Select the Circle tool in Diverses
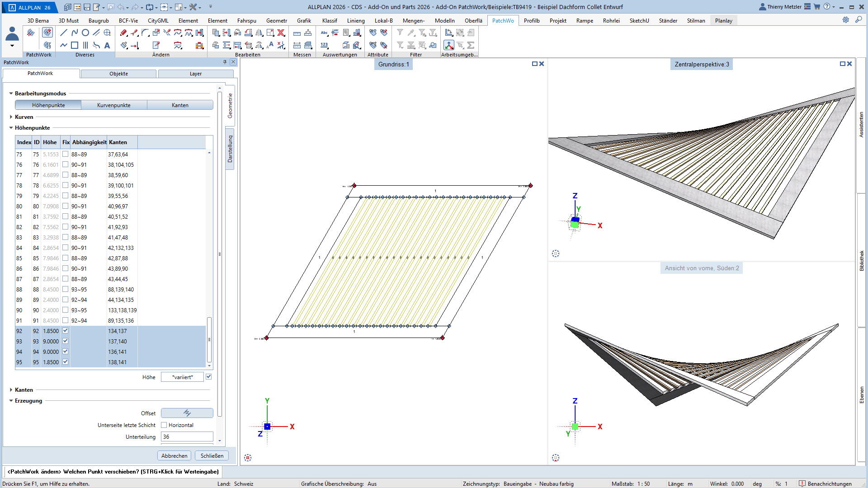Image resolution: width=868 pixels, height=488 pixels. tap(85, 33)
